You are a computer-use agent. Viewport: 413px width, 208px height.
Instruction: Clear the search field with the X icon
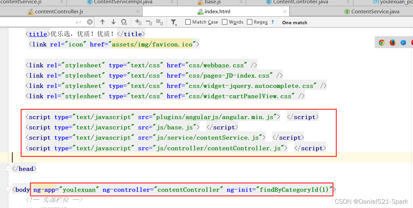click(x=90, y=22)
